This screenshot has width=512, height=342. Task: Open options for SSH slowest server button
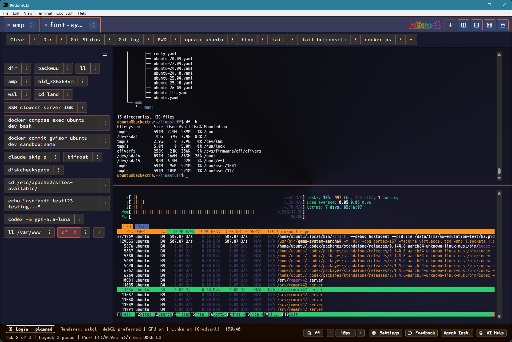click(x=82, y=108)
